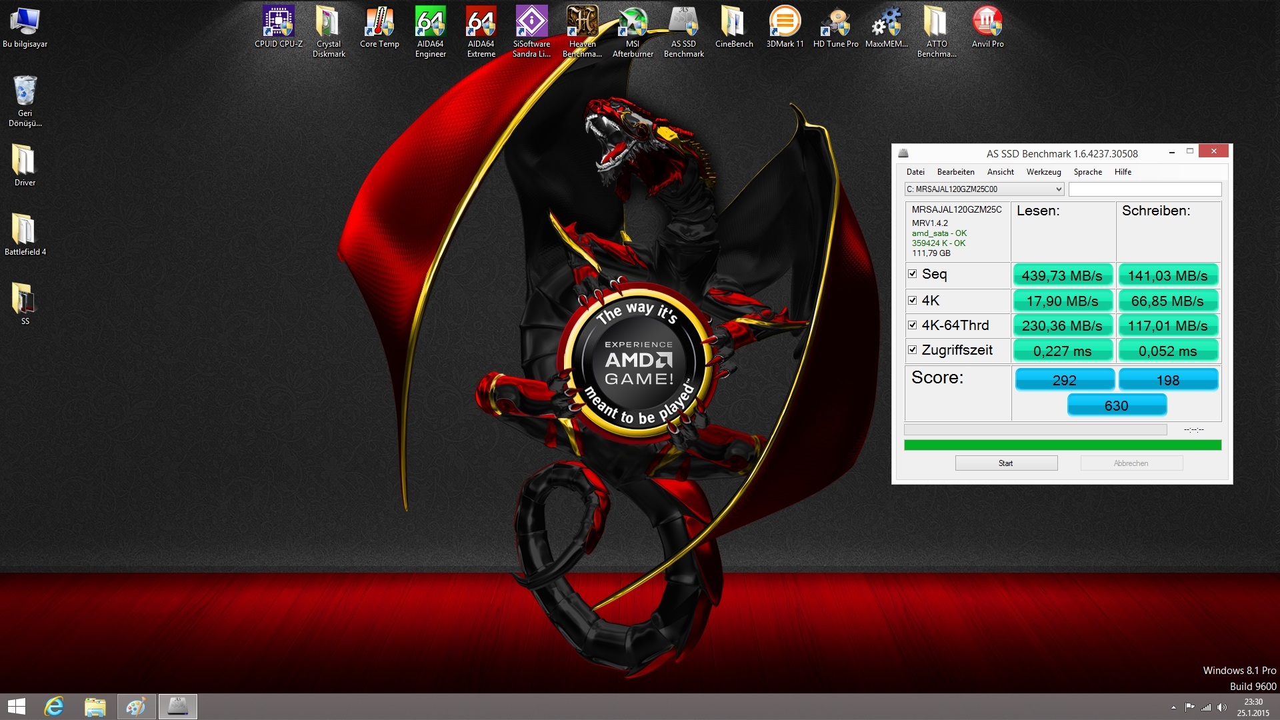Open network status tray icon

pos(1205,707)
